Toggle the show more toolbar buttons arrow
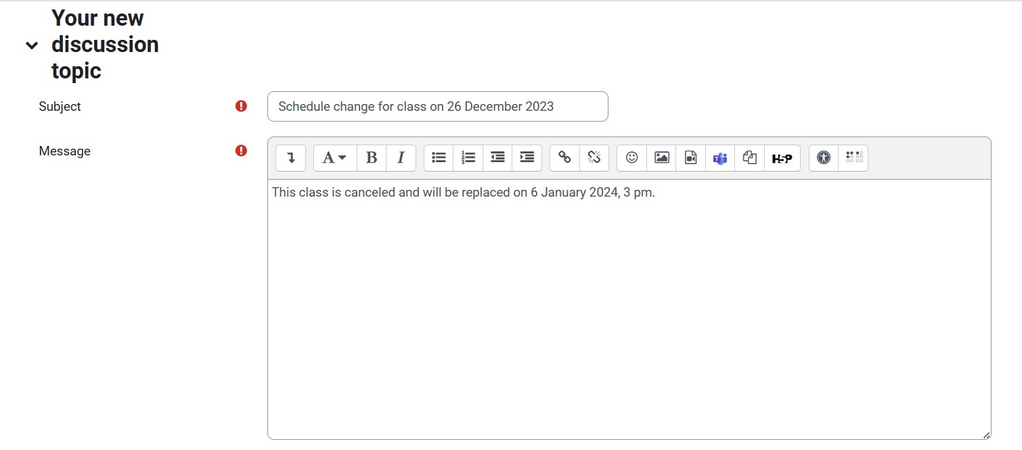Image resolution: width=1022 pixels, height=450 pixels. (290, 158)
